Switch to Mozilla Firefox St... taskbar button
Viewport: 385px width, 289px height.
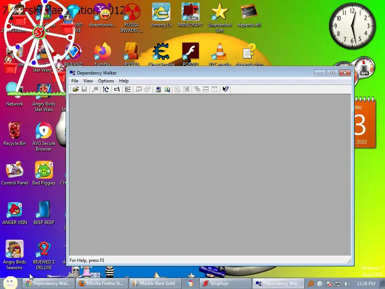102,283
